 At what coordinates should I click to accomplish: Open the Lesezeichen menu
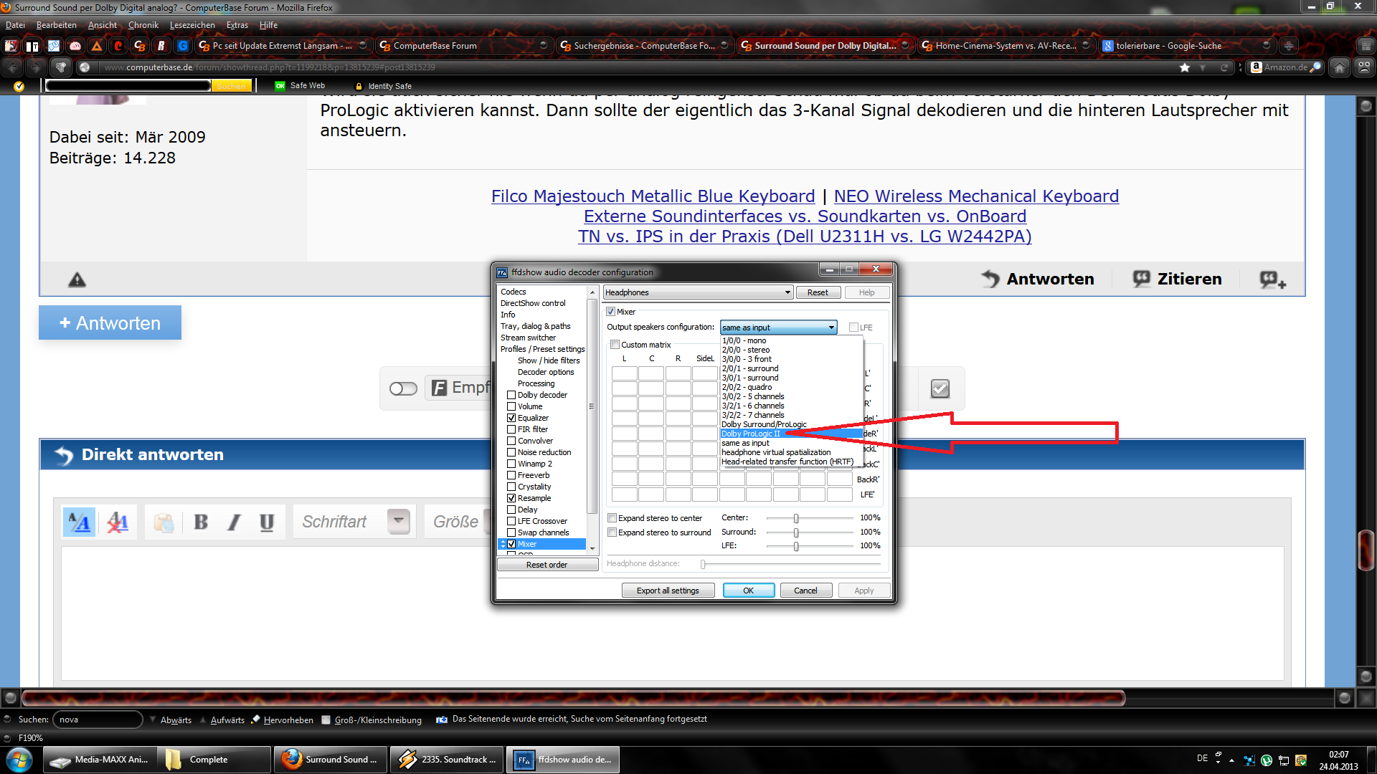coord(191,25)
